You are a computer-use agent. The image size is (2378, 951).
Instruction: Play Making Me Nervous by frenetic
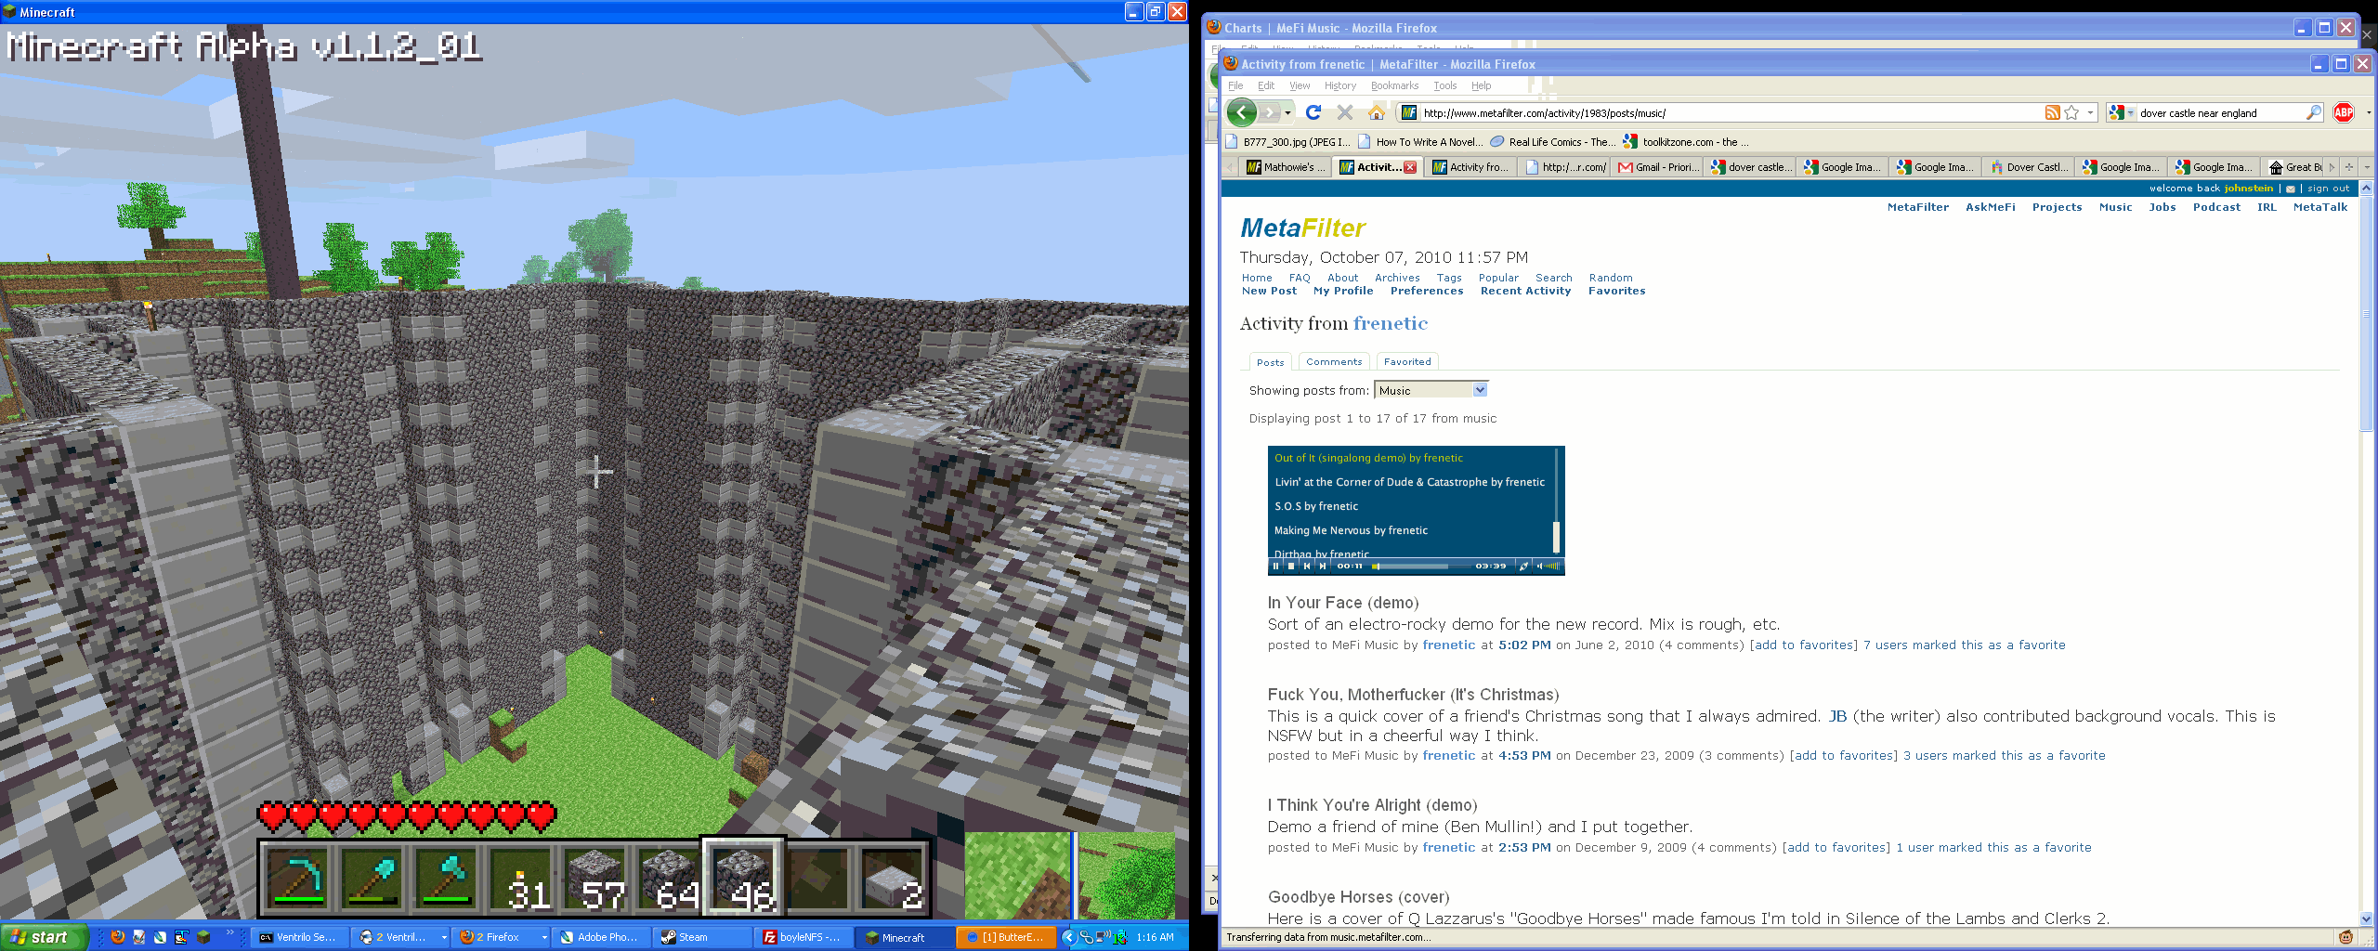[1351, 530]
